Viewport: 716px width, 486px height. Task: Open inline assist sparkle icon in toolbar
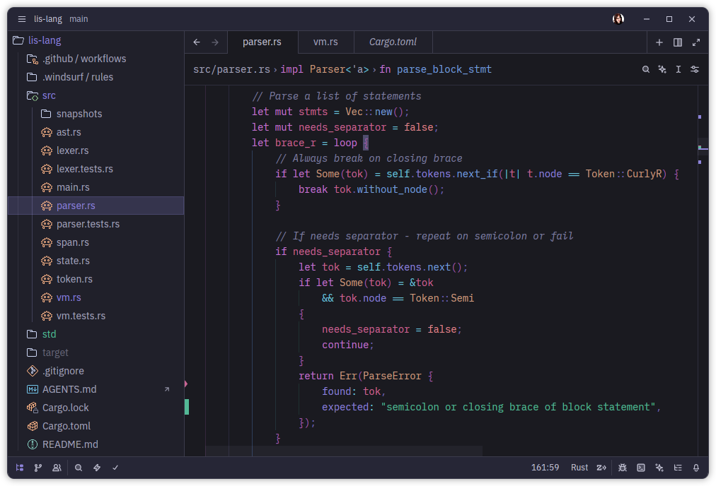click(662, 69)
